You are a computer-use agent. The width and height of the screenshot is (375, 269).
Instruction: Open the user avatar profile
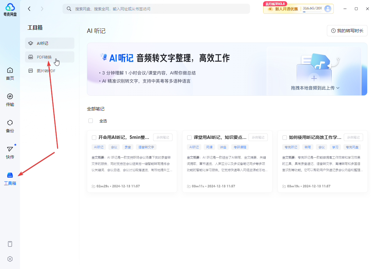pyautogui.click(x=328, y=9)
